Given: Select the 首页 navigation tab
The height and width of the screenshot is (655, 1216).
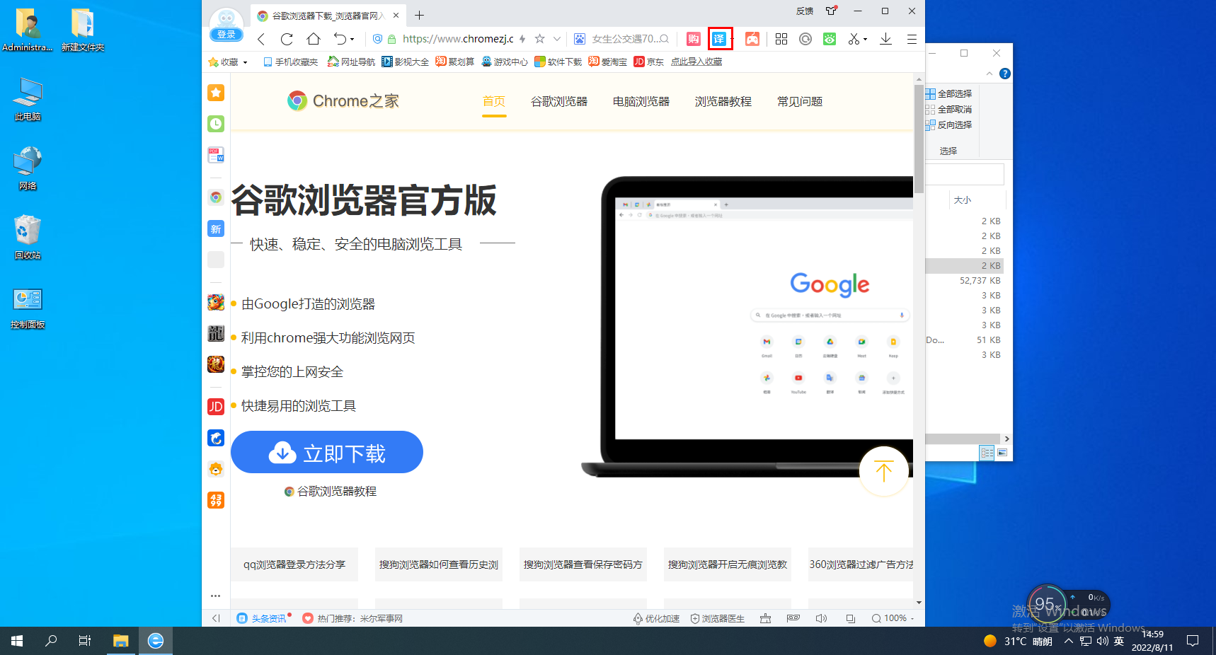Looking at the screenshot, I should pyautogui.click(x=494, y=101).
